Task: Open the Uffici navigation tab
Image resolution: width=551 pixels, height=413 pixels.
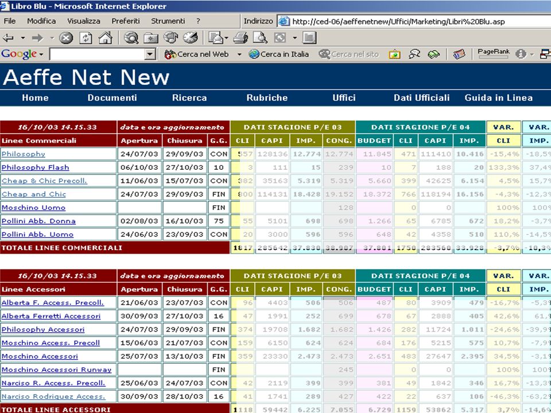Action: 344,98
